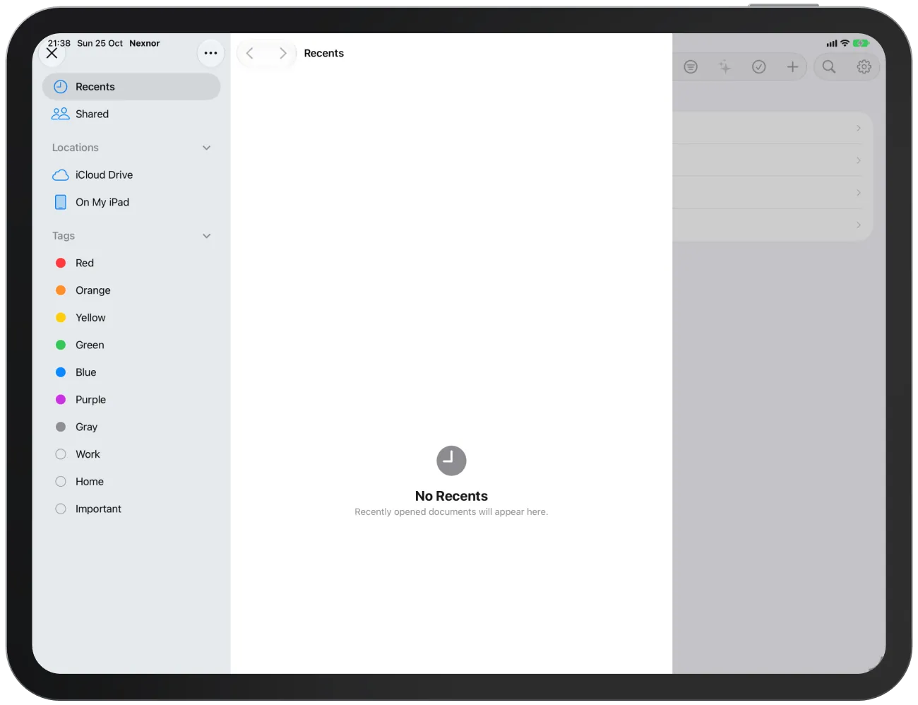Click the sparkle icon in background toolbar
The image size is (918, 705).
coord(725,67)
